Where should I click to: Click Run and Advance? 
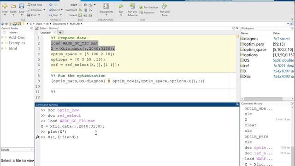point(132,10)
